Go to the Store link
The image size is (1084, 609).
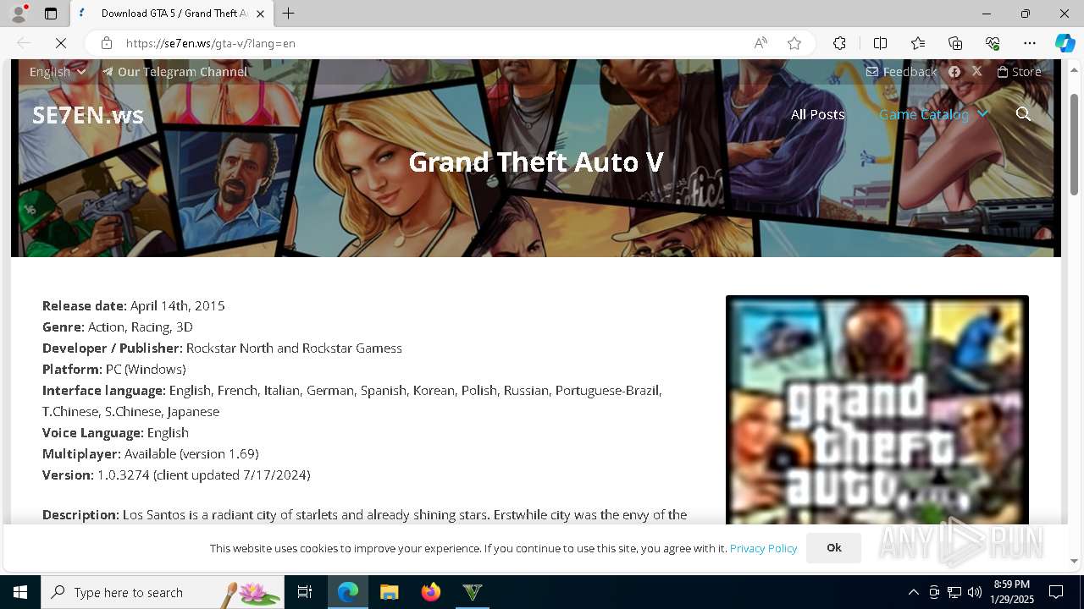tap(1020, 72)
